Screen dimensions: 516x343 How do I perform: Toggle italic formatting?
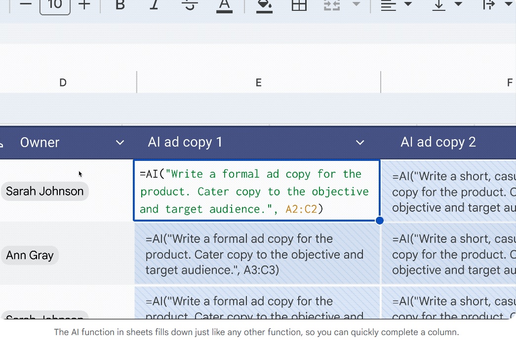[154, 4]
